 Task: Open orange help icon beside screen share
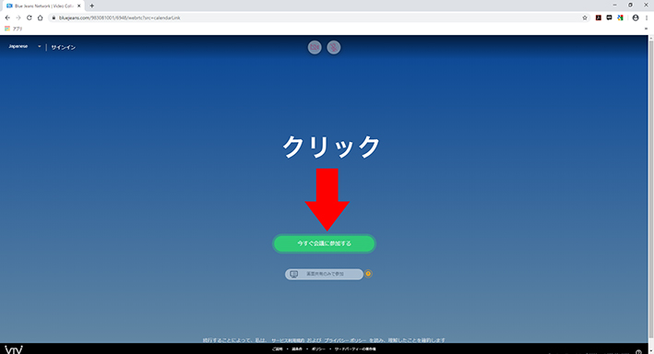368,274
